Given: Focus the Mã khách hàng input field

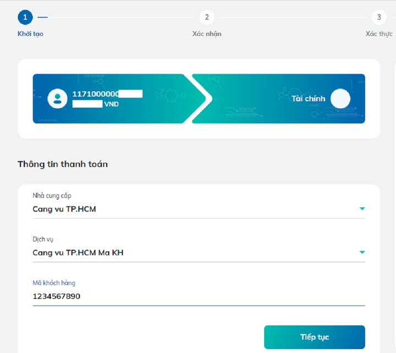Looking at the screenshot, I should point(198,296).
